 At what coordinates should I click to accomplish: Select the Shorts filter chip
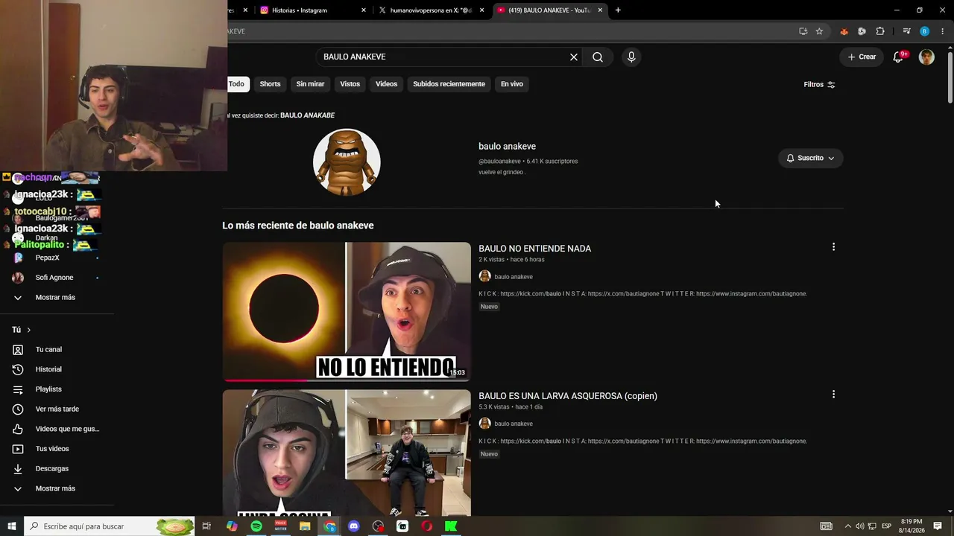[x=270, y=84]
